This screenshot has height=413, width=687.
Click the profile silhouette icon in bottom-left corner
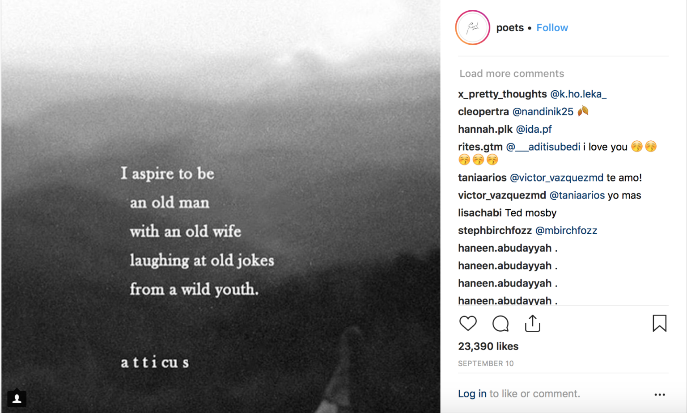point(17,398)
